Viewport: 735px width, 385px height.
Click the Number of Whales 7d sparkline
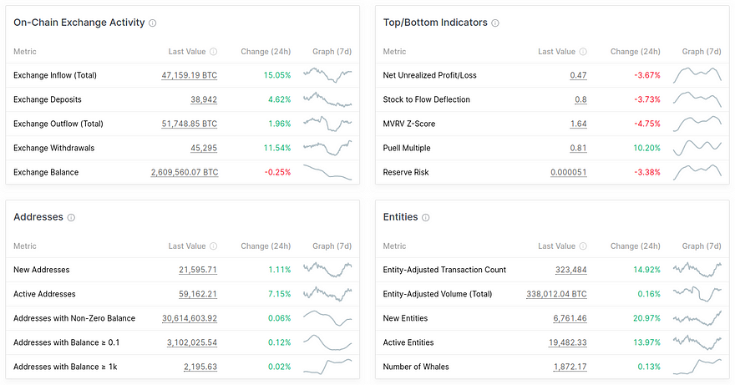tap(697, 367)
